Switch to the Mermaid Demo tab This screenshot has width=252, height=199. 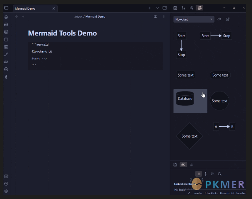25,8
